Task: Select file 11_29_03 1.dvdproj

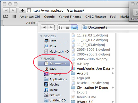Action: tap(93, 35)
